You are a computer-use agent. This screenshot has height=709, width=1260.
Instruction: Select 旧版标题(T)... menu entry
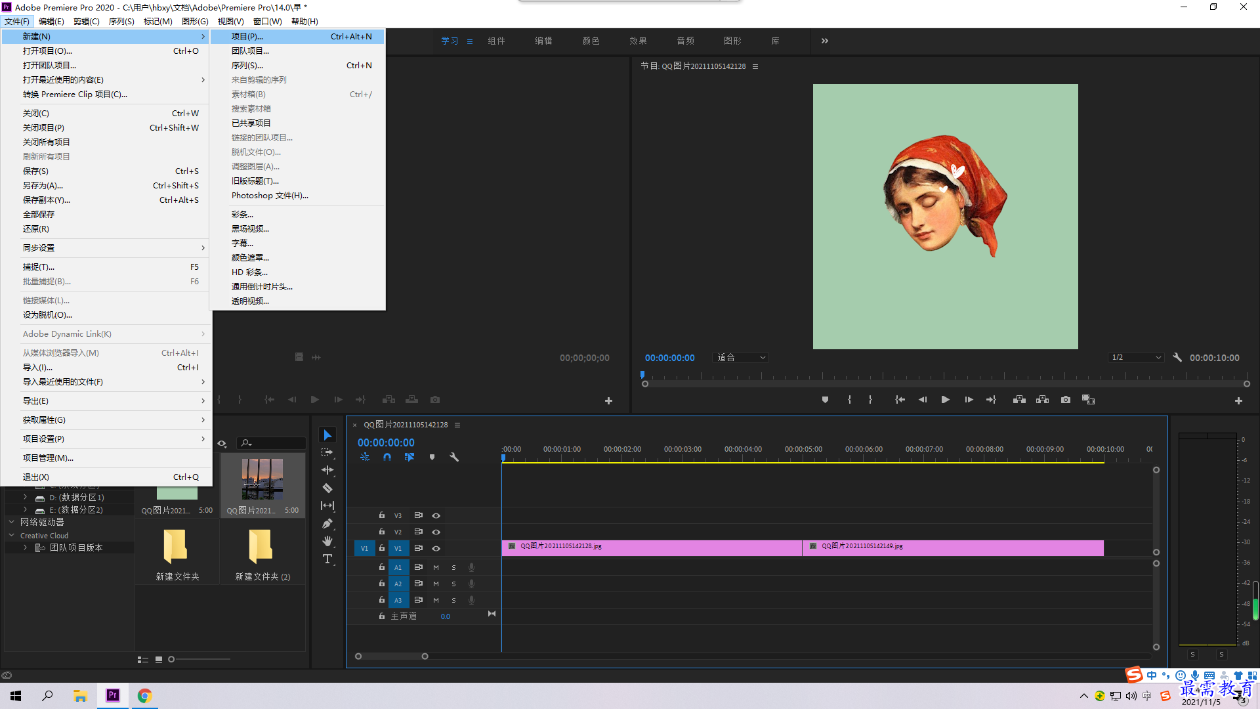tap(297, 181)
